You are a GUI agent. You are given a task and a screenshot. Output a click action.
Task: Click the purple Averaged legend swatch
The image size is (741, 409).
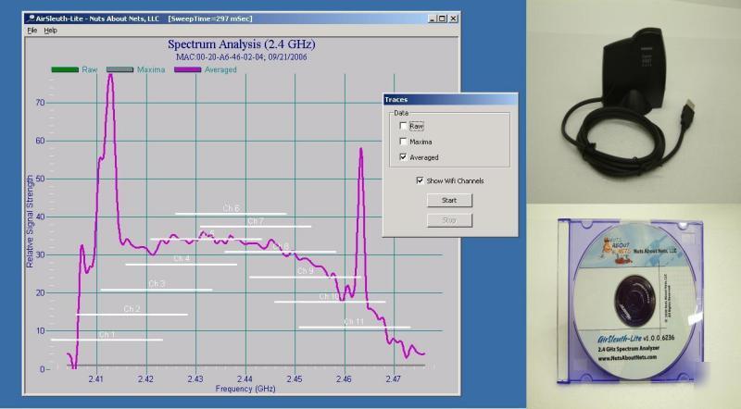[188, 69]
